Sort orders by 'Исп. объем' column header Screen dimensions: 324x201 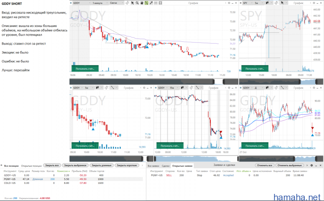(243, 171)
